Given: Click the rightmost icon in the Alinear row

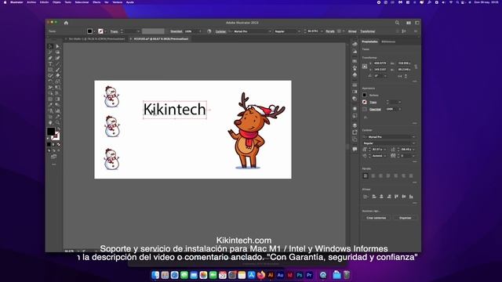Looking at the screenshot, I should click(411, 197).
